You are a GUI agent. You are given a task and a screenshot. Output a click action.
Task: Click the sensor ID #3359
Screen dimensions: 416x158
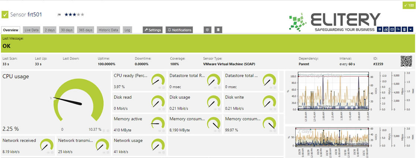tap(378, 64)
